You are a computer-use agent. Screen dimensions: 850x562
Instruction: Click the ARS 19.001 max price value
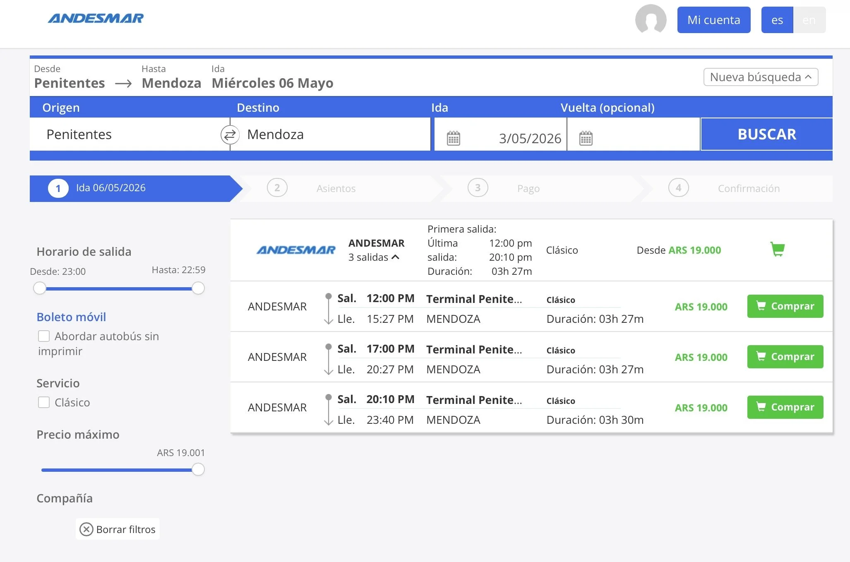coord(181,453)
